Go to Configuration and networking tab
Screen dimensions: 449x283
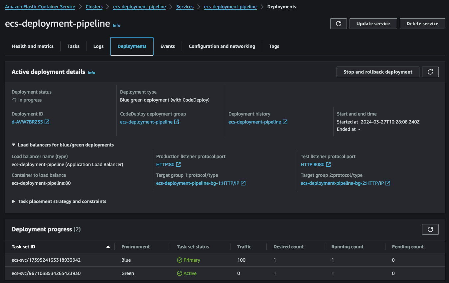pyautogui.click(x=222, y=46)
